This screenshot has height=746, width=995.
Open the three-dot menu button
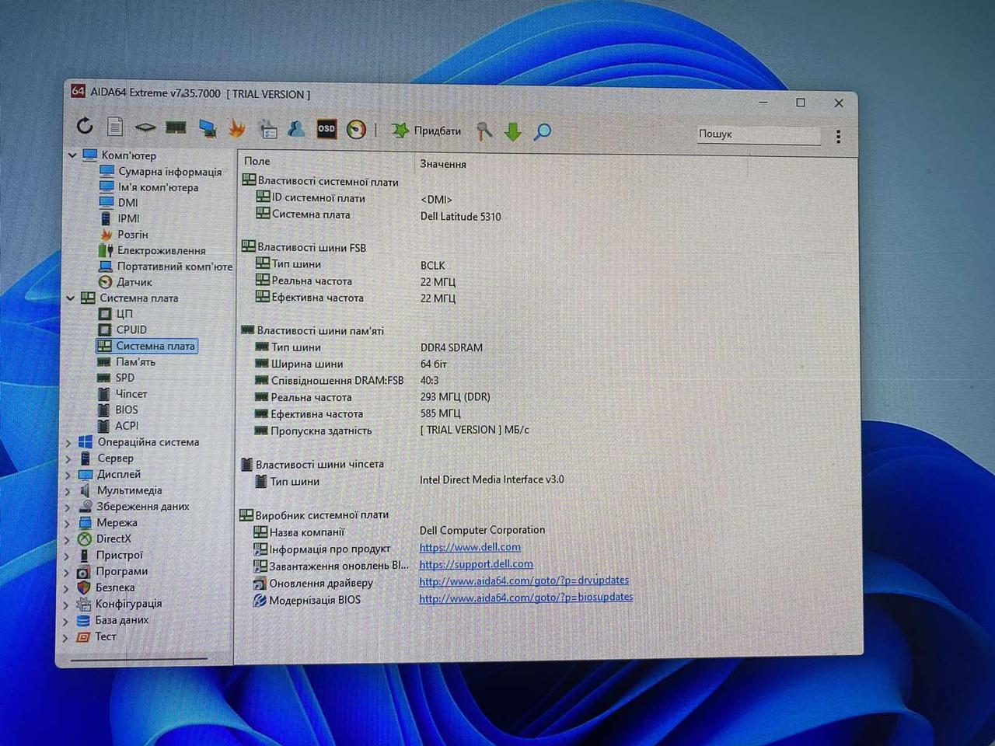838,137
